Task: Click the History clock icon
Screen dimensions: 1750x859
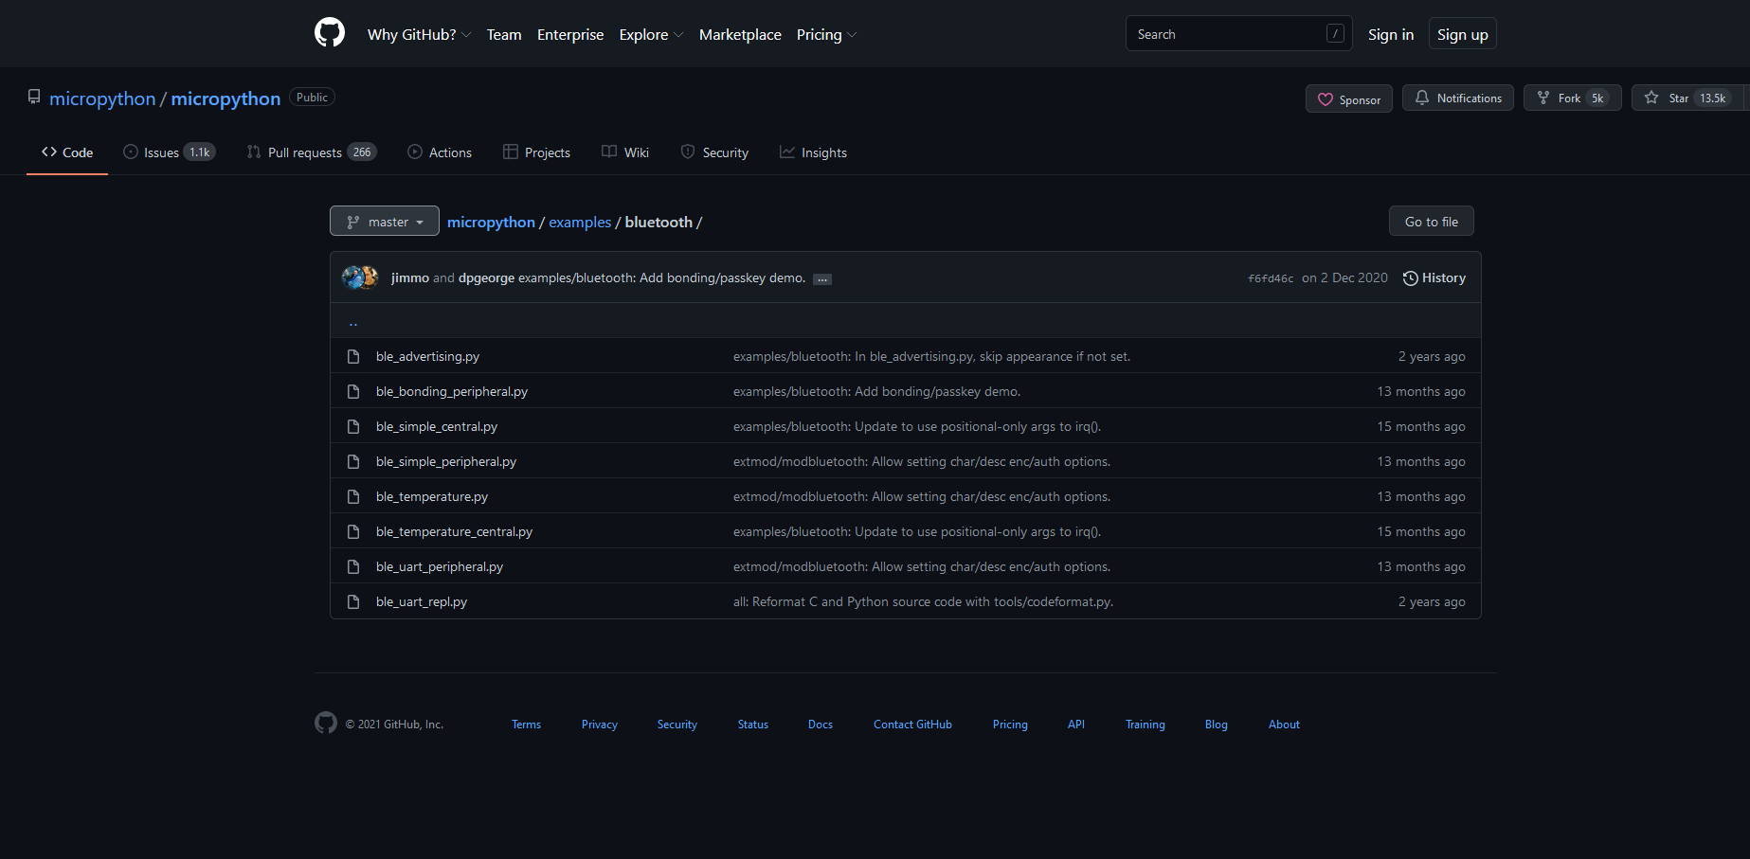Action: [1411, 278]
